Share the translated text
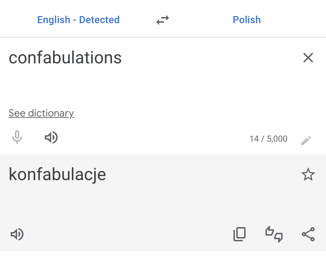Image resolution: width=326 pixels, height=257 pixels. pyautogui.click(x=308, y=235)
